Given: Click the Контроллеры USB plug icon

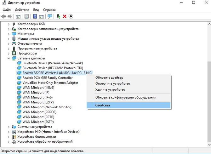Looking at the screenshot, I should click(14, 24).
